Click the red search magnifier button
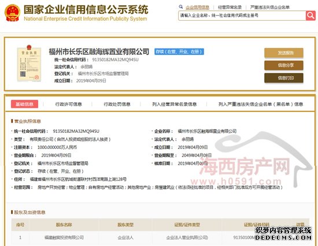The image size is (318, 246). [310, 16]
